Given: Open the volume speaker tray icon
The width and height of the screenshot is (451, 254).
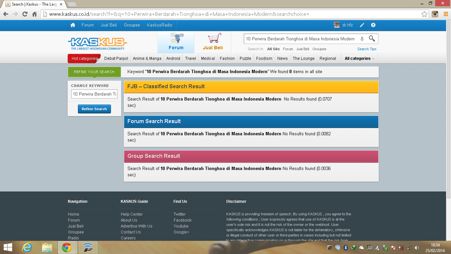Looking at the screenshot, I should 417,248.
